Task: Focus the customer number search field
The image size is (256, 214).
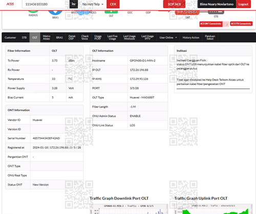Action: [x=45, y=4]
